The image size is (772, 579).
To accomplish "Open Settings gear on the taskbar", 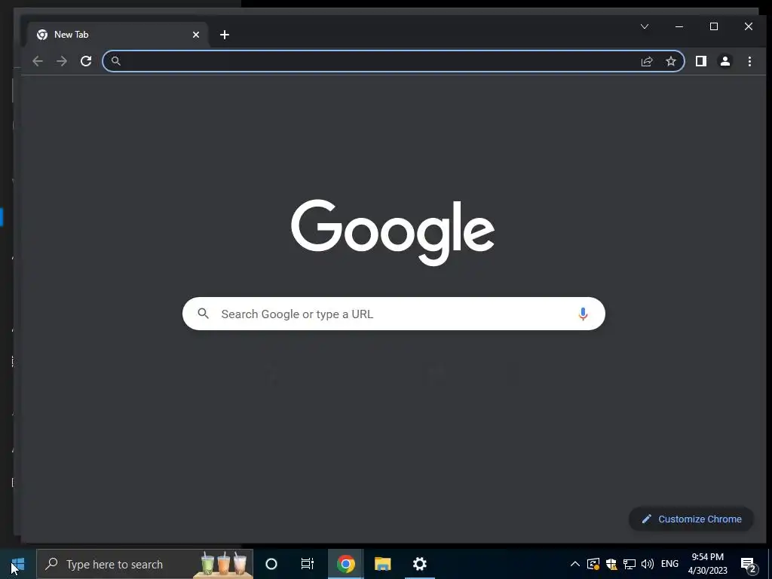I will tap(419, 564).
